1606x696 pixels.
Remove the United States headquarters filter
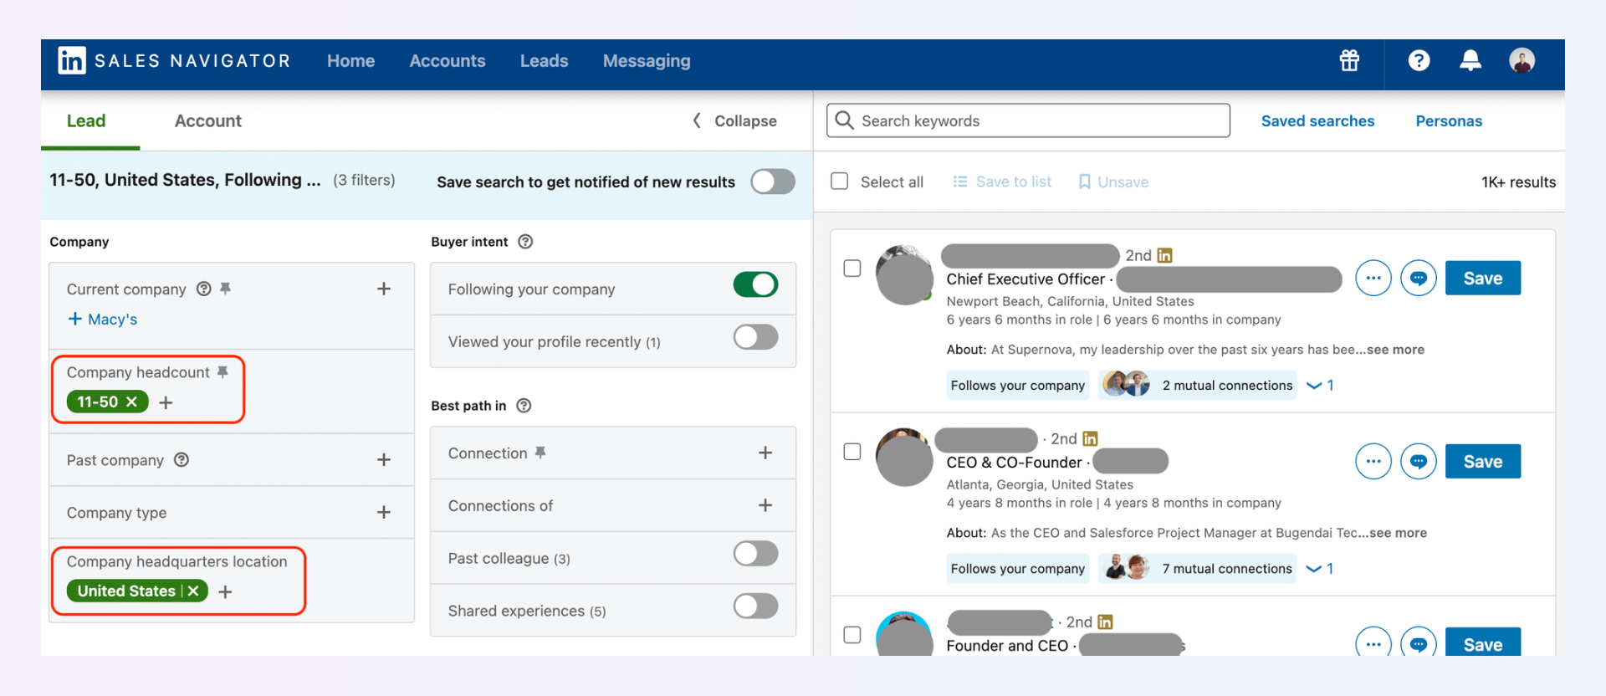click(x=193, y=591)
